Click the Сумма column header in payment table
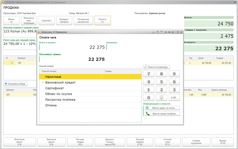 pyautogui.click(x=122, y=71)
